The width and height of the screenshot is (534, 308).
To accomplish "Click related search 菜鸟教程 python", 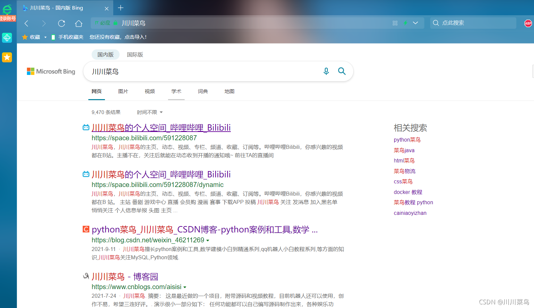I will tap(413, 203).
